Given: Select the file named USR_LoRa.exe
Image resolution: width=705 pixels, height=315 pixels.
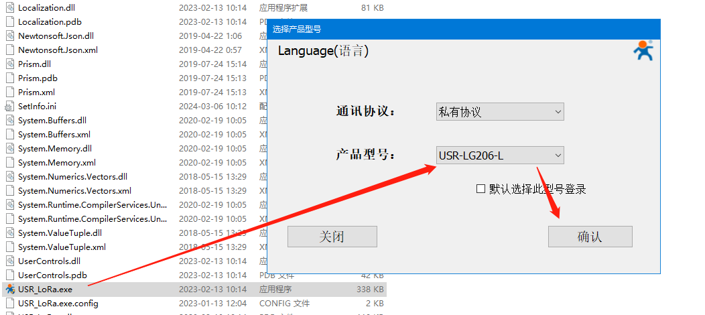Looking at the screenshot, I should click(45, 289).
